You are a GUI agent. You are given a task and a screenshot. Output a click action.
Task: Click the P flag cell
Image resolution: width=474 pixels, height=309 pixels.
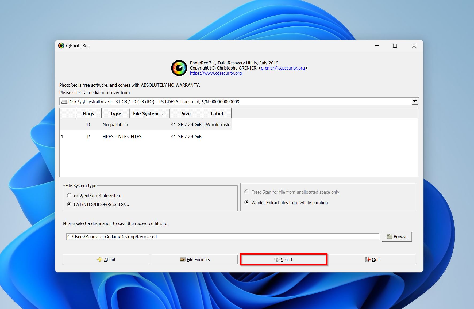click(88, 136)
